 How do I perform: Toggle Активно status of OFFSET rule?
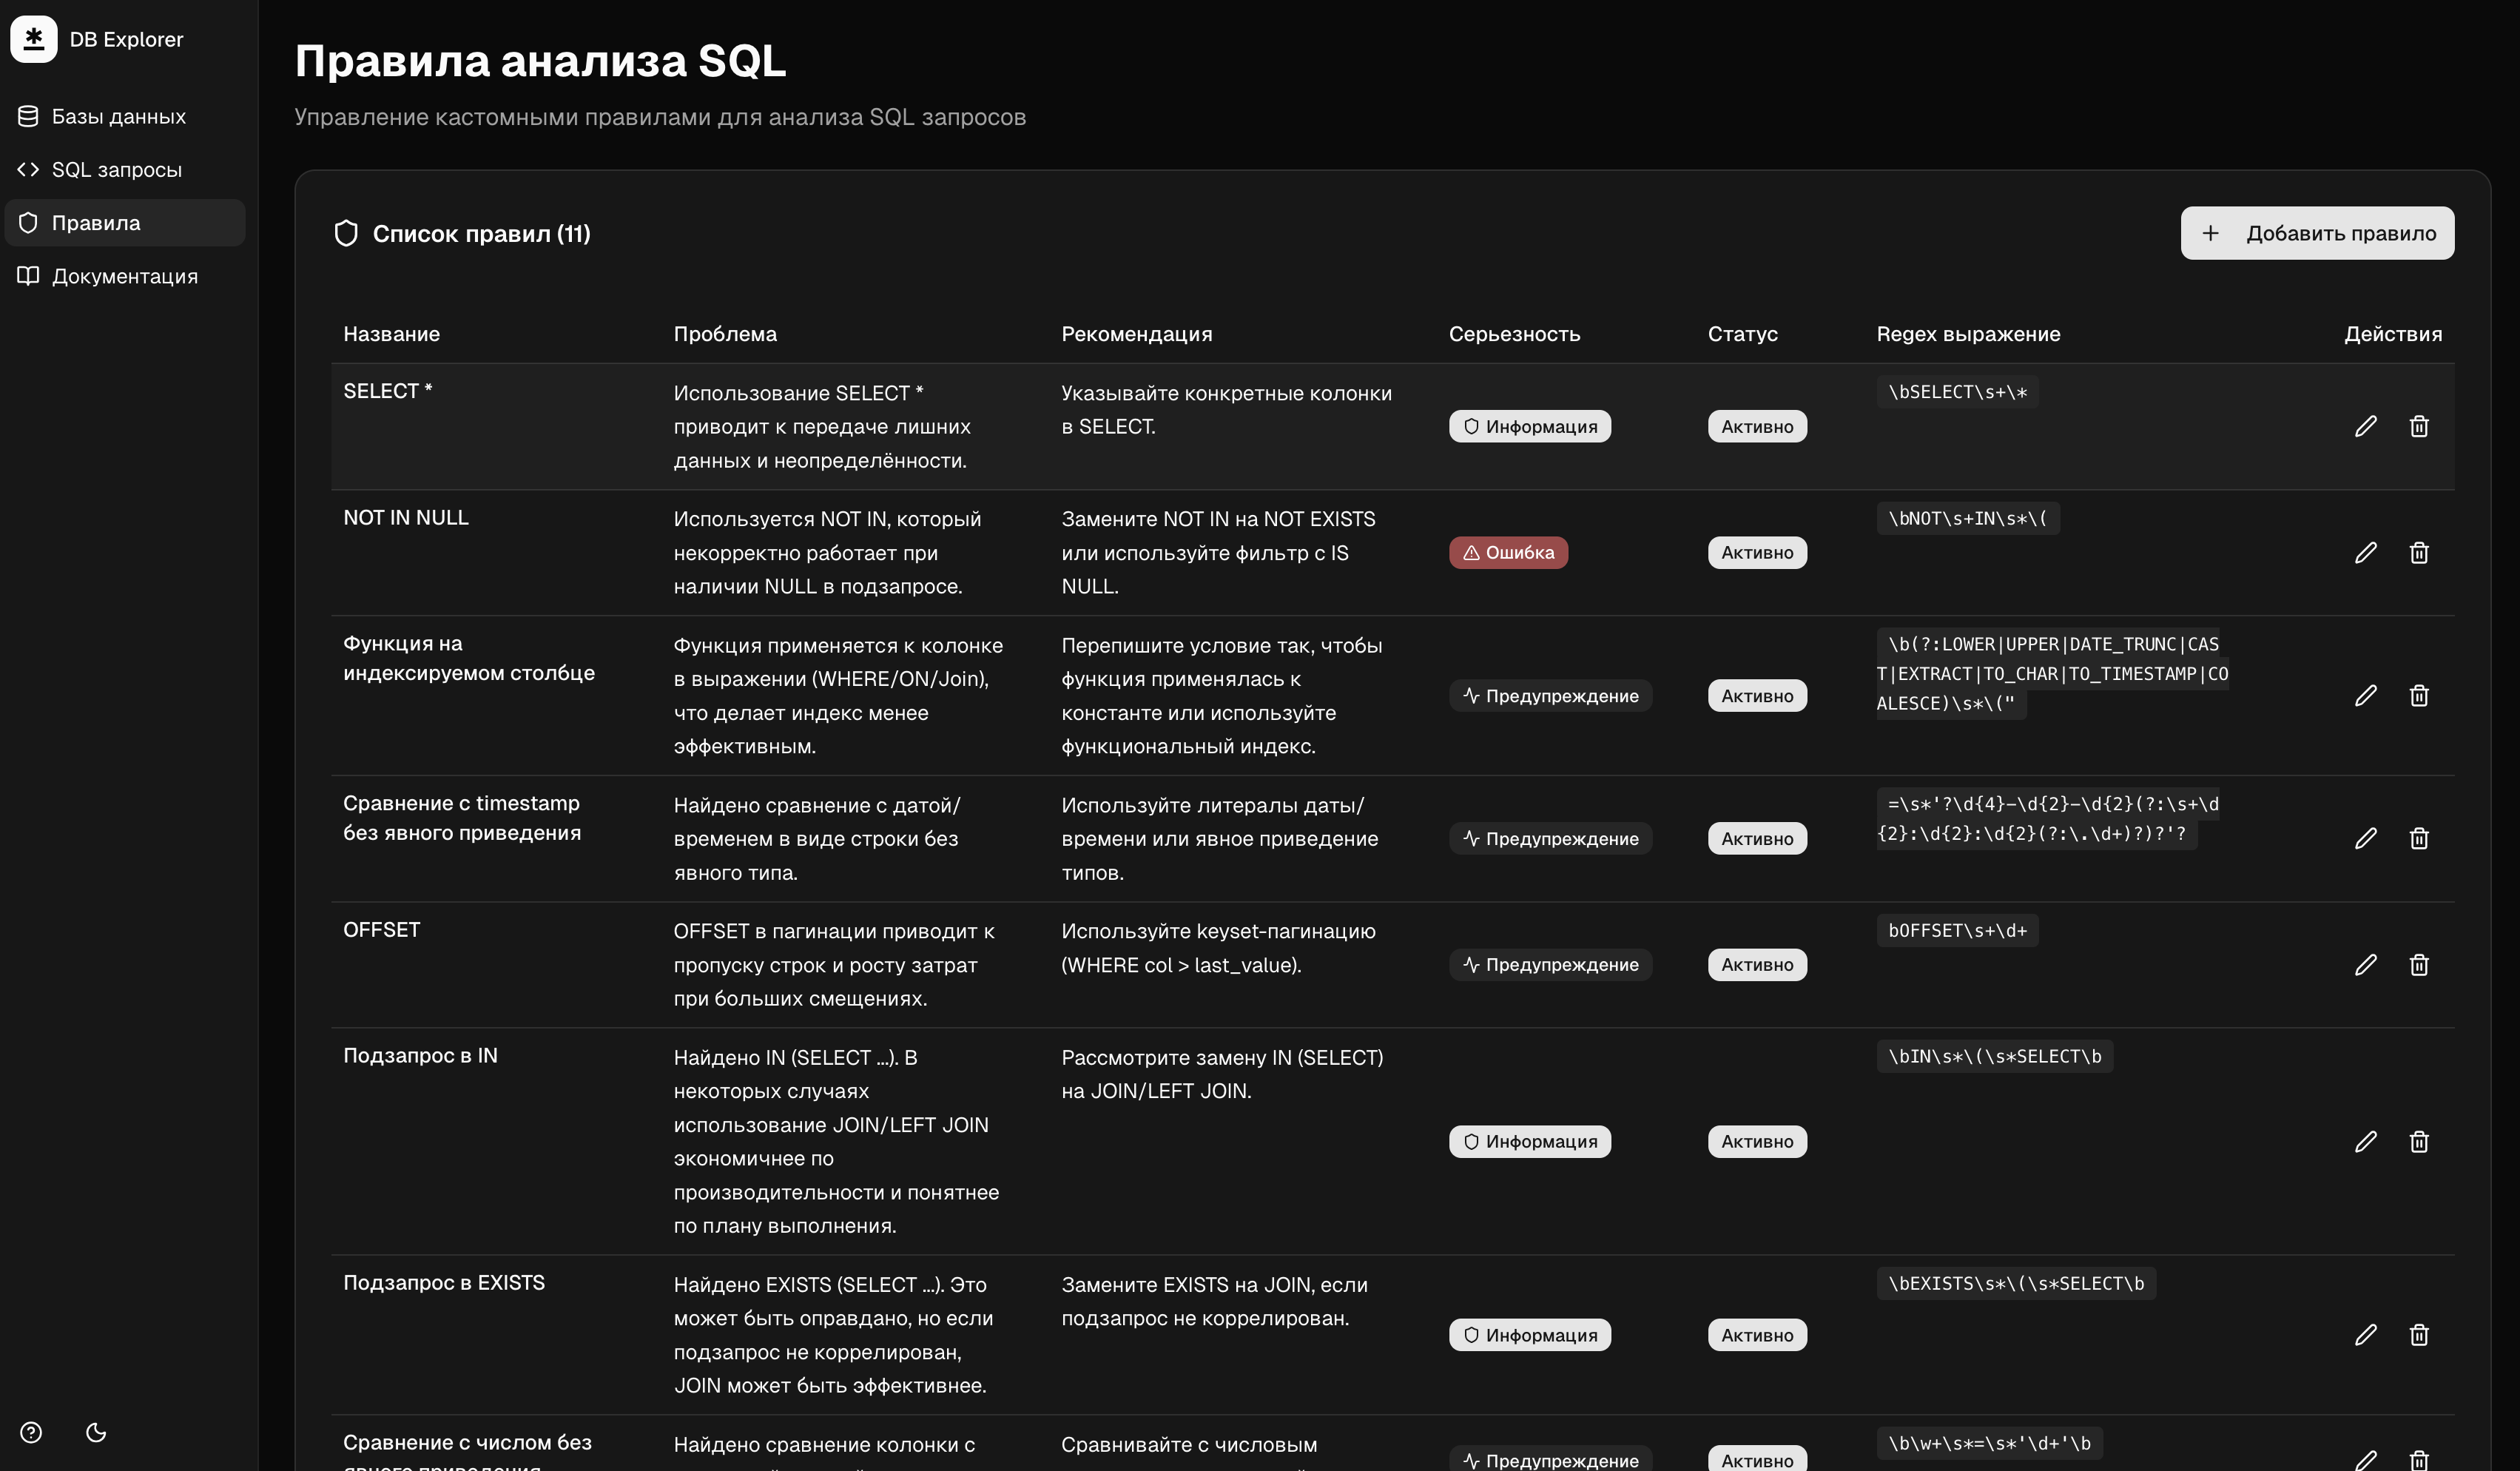pyautogui.click(x=1756, y=964)
